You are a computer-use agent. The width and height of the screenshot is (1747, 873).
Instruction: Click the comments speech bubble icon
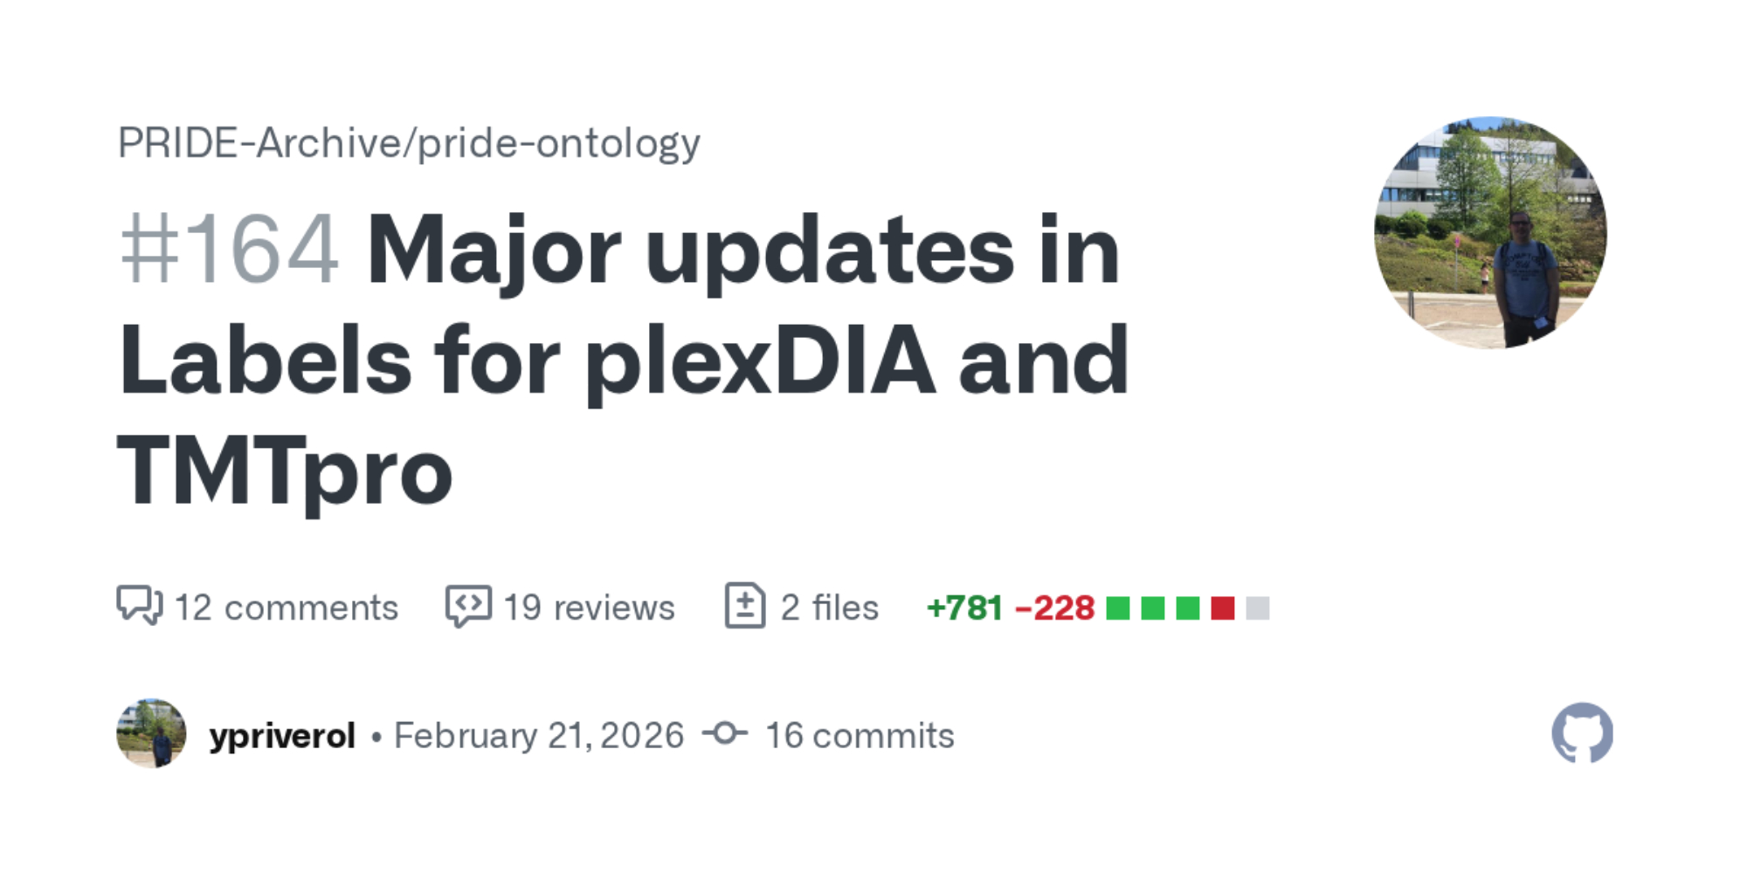click(140, 606)
